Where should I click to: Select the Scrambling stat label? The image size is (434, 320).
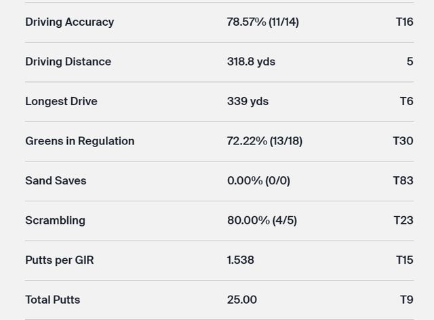pyautogui.click(x=55, y=220)
